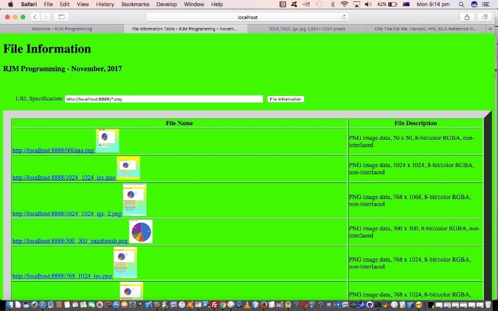Switch to Cite This For Me tab

point(425,29)
